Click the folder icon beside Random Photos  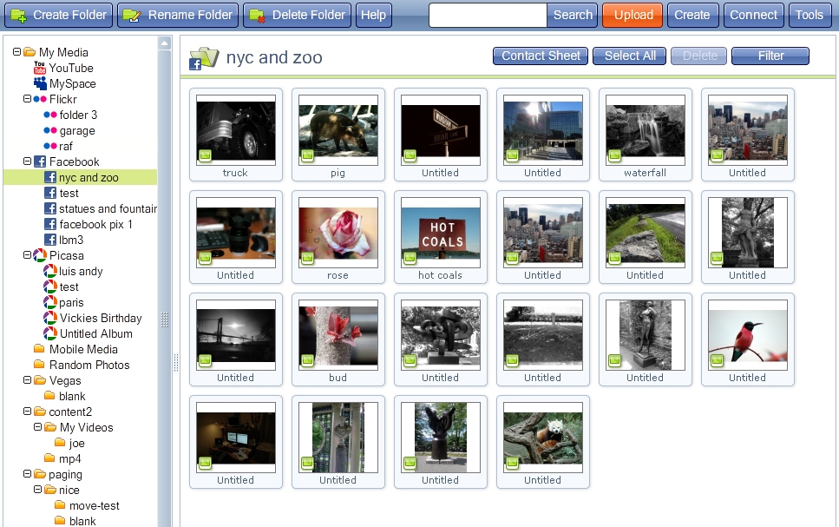coord(39,364)
